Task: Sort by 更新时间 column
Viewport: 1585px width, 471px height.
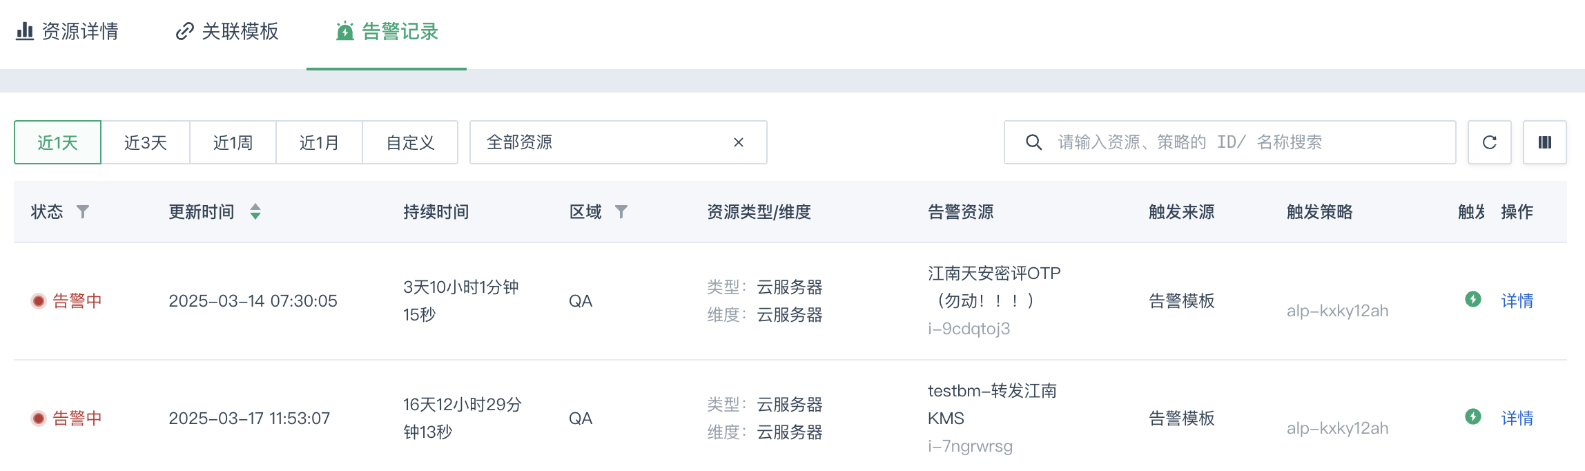Action: coord(255,211)
